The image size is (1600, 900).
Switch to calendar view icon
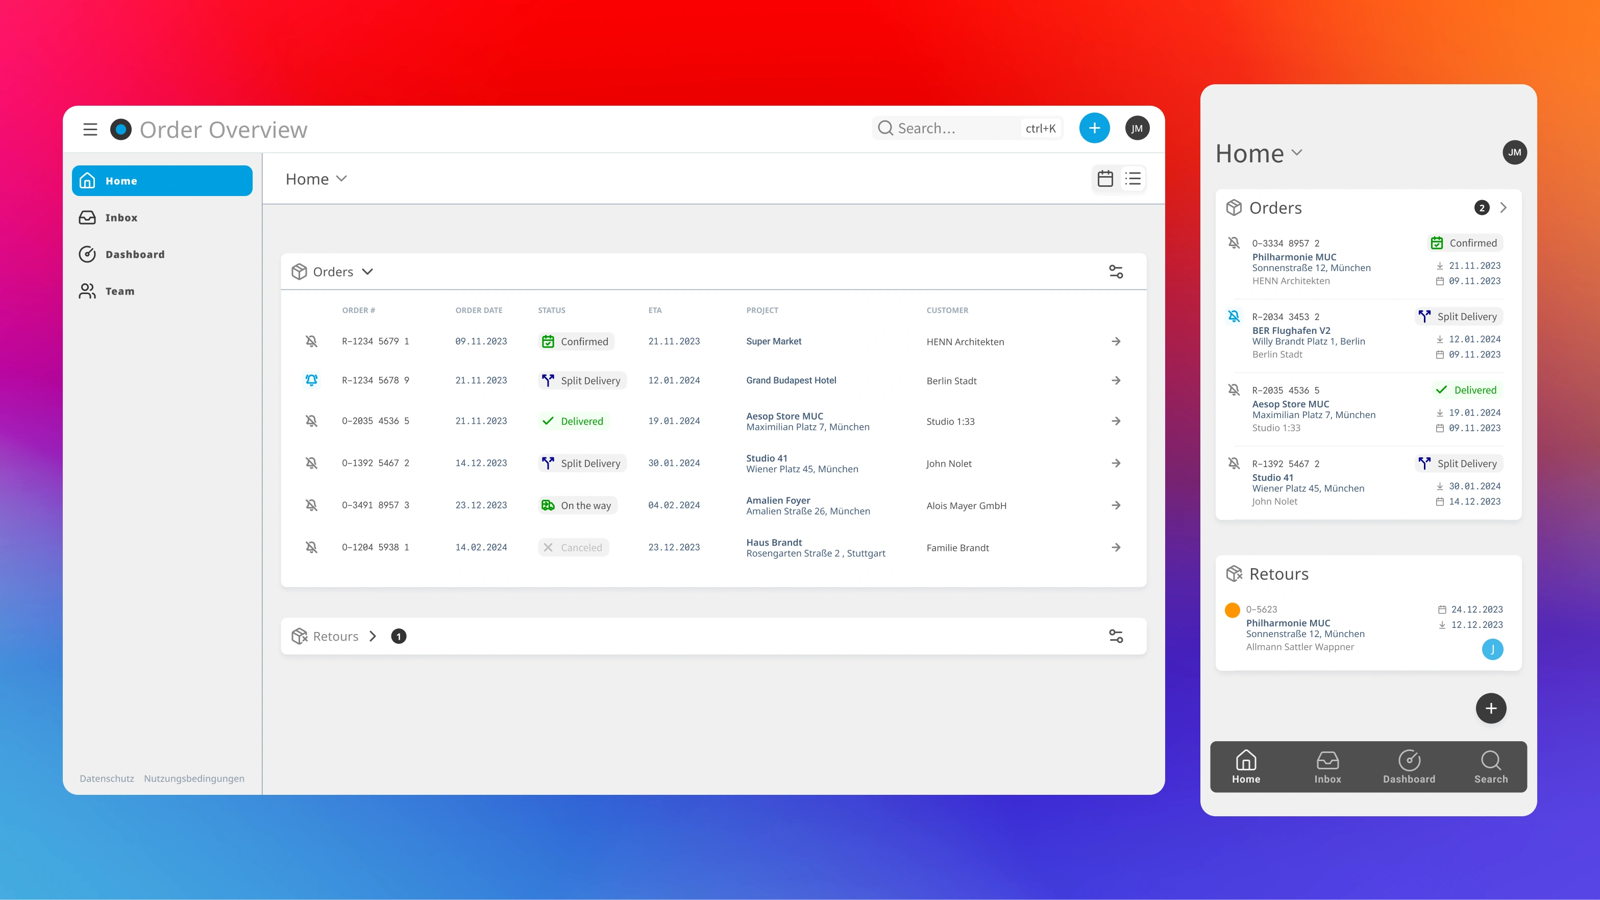point(1105,179)
